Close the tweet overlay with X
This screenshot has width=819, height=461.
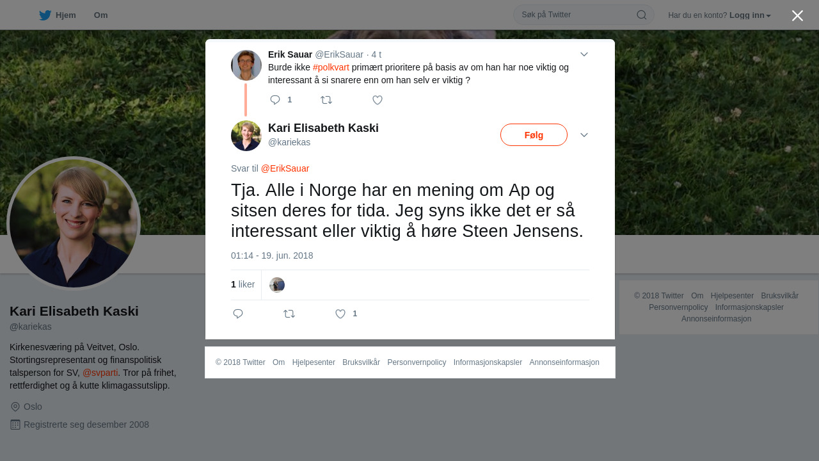[797, 15]
